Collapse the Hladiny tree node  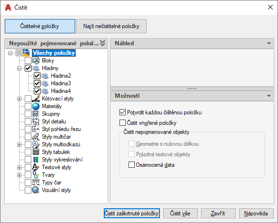pos(19,68)
